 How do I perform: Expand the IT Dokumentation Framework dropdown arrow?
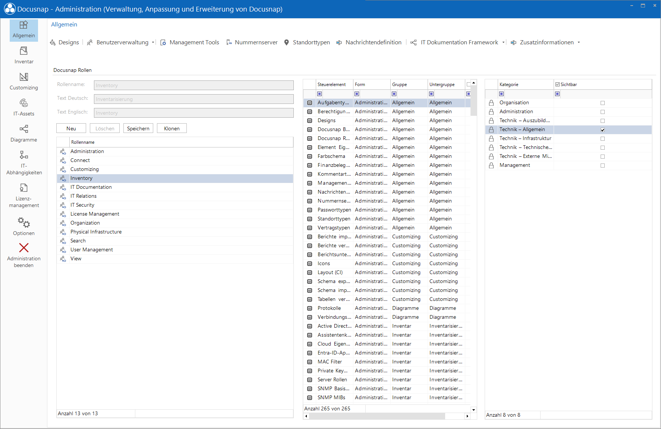(x=503, y=42)
